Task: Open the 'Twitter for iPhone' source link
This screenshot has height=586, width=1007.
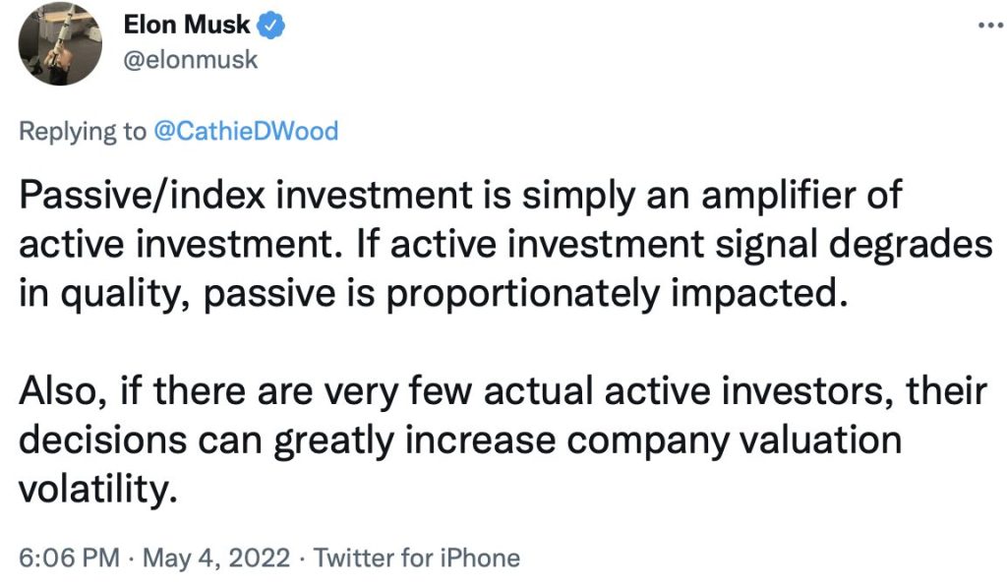Action: pyautogui.click(x=417, y=557)
